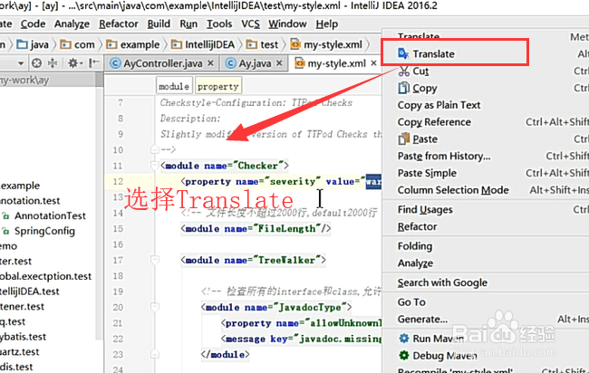This screenshot has width=589, height=373.
Task: Click the SpringConfig class icon
Action: pos(5,232)
